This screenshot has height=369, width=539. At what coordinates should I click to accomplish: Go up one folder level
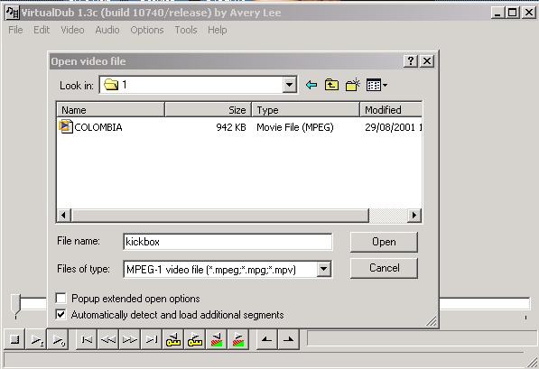point(331,85)
